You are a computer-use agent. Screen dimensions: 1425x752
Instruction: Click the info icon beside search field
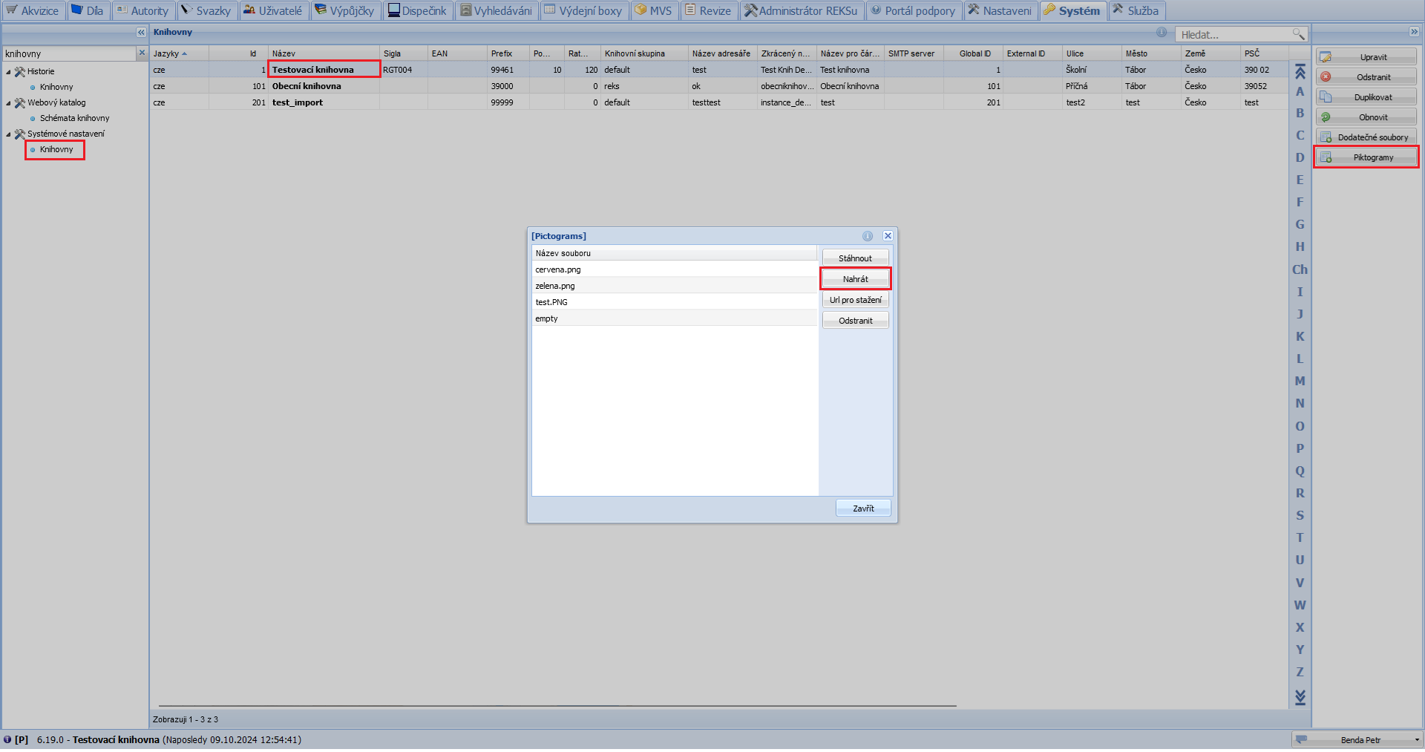click(x=1161, y=33)
